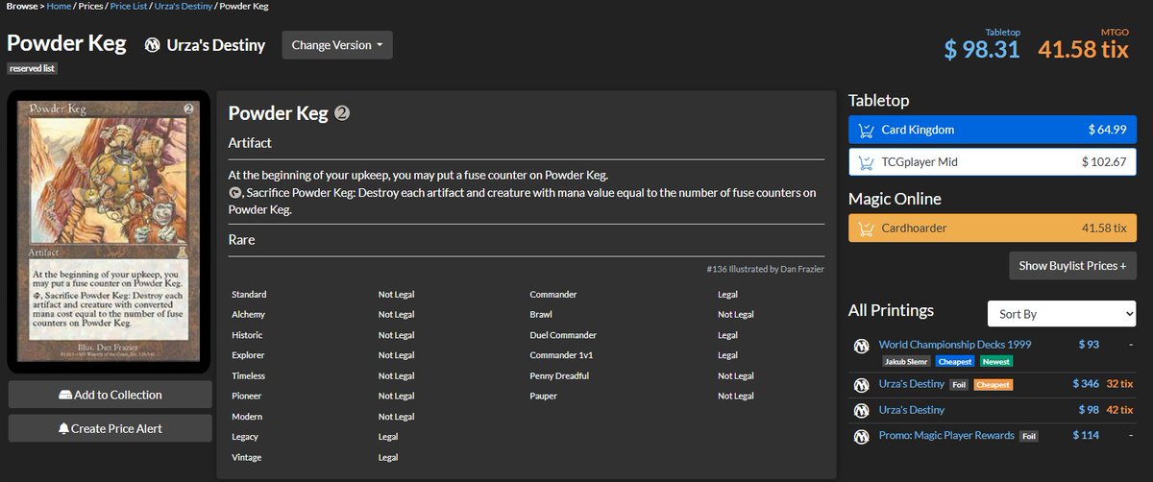Click the Jakub Slemr tag
1153x482 pixels.
904,361
